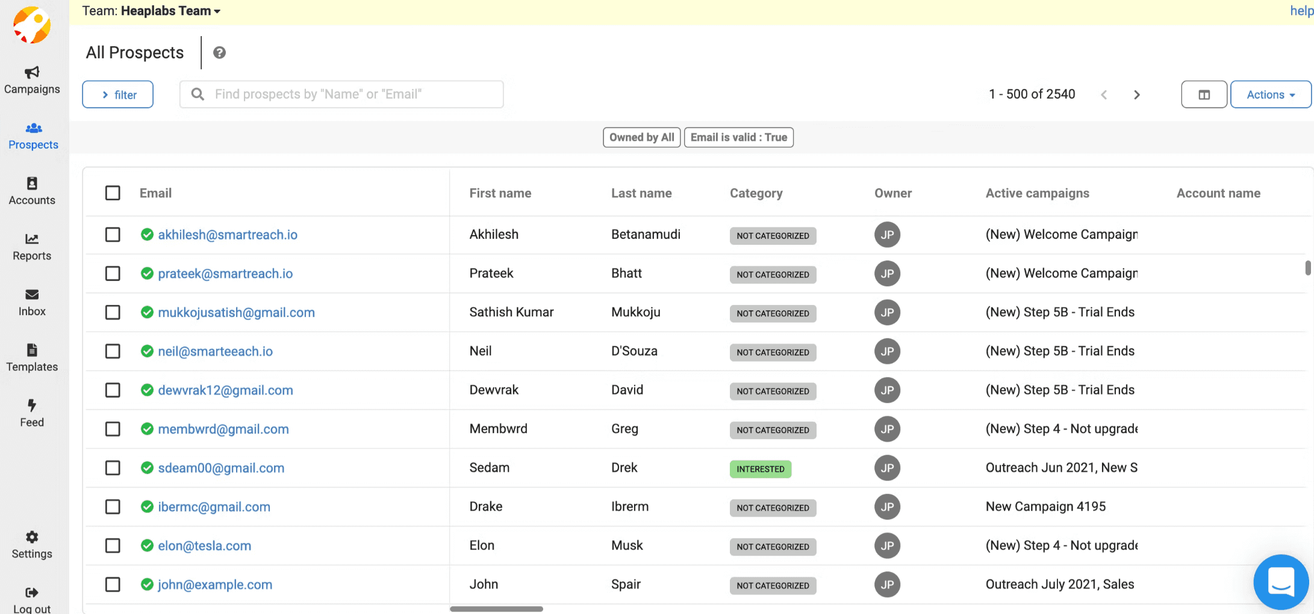Click last name Betanamudi
Viewport: 1314px width, 614px height.
pos(646,235)
